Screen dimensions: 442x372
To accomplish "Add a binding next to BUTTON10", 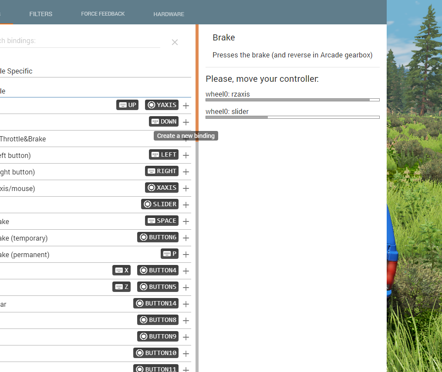I will click(186, 353).
